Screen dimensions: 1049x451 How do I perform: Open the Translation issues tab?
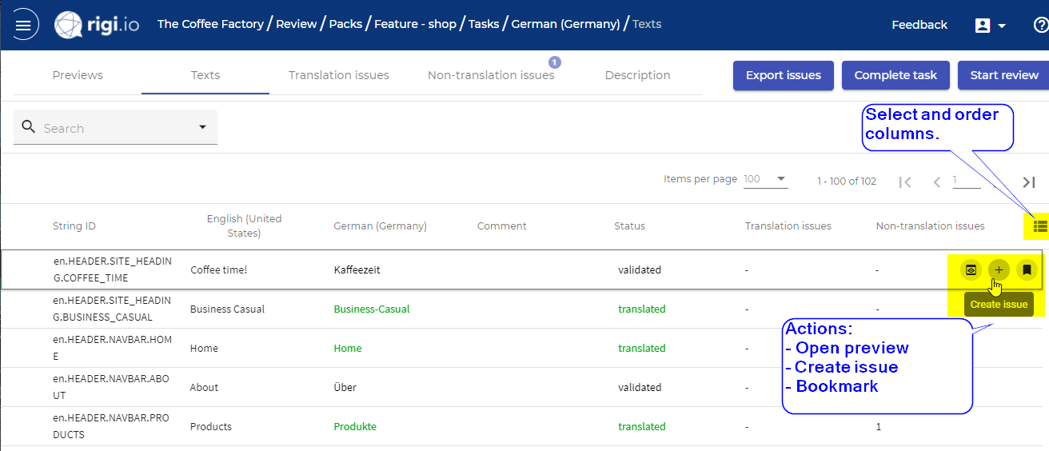coord(339,75)
